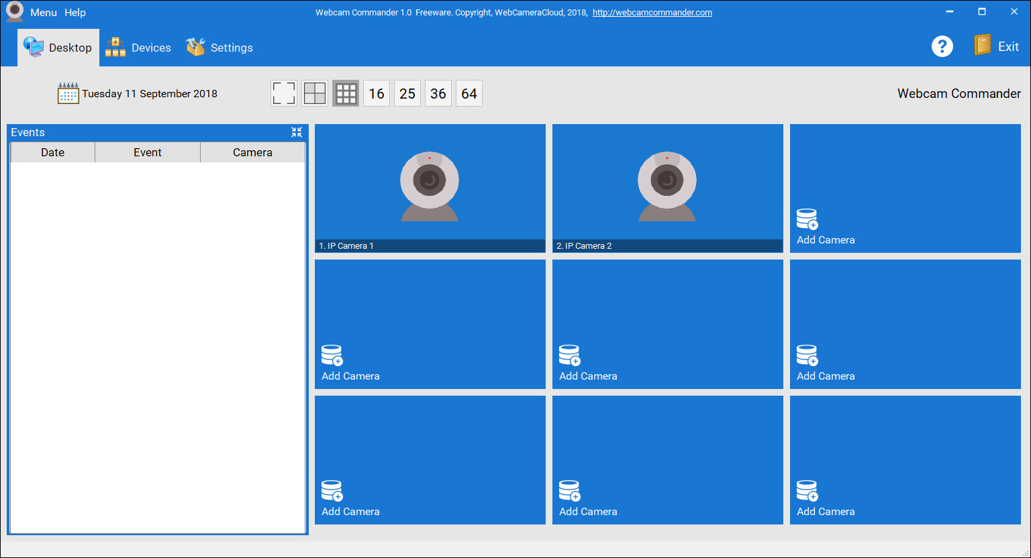Open the Help menu

75,13
